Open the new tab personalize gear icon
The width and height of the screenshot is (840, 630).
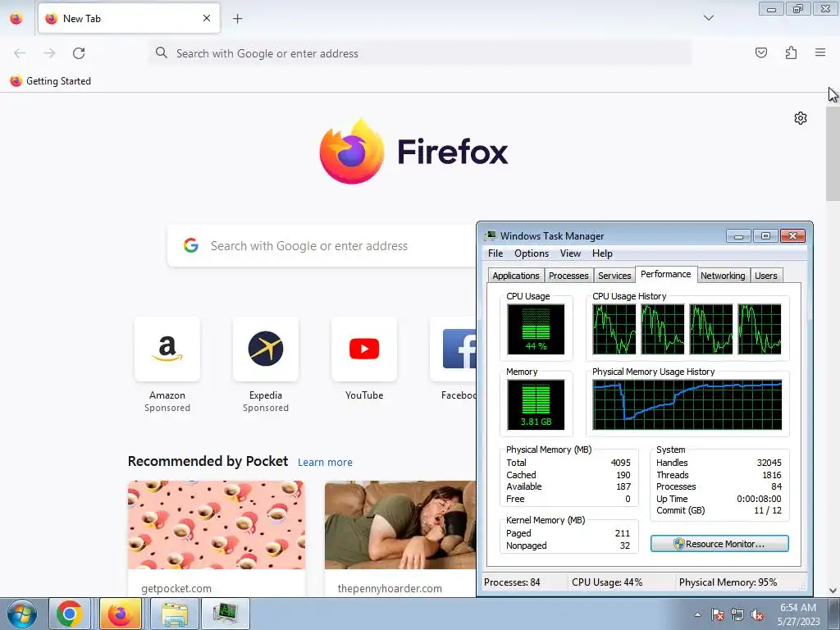pyautogui.click(x=801, y=118)
